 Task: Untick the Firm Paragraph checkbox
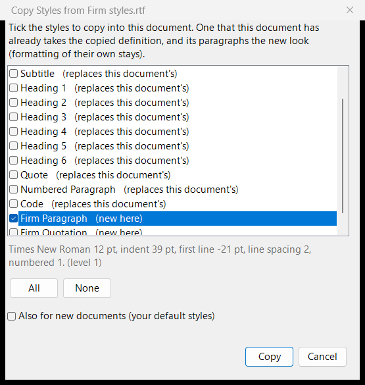[x=14, y=218]
